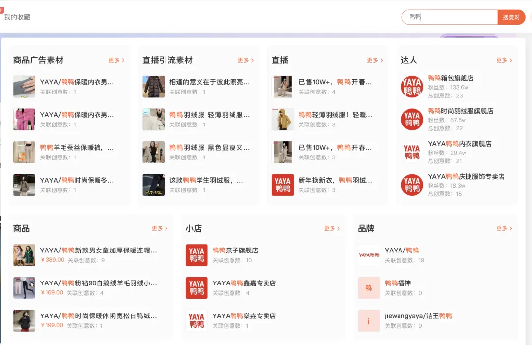
Task: Open thumbnail of ¥169.00 粉钻90白鹅绒 product
Action: pos(24,288)
